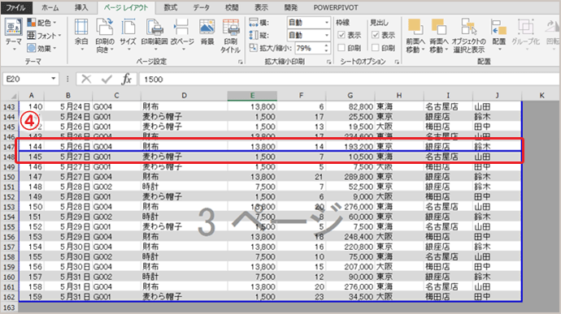
Task: Open the データ ribbon tab
Action: pos(202,7)
